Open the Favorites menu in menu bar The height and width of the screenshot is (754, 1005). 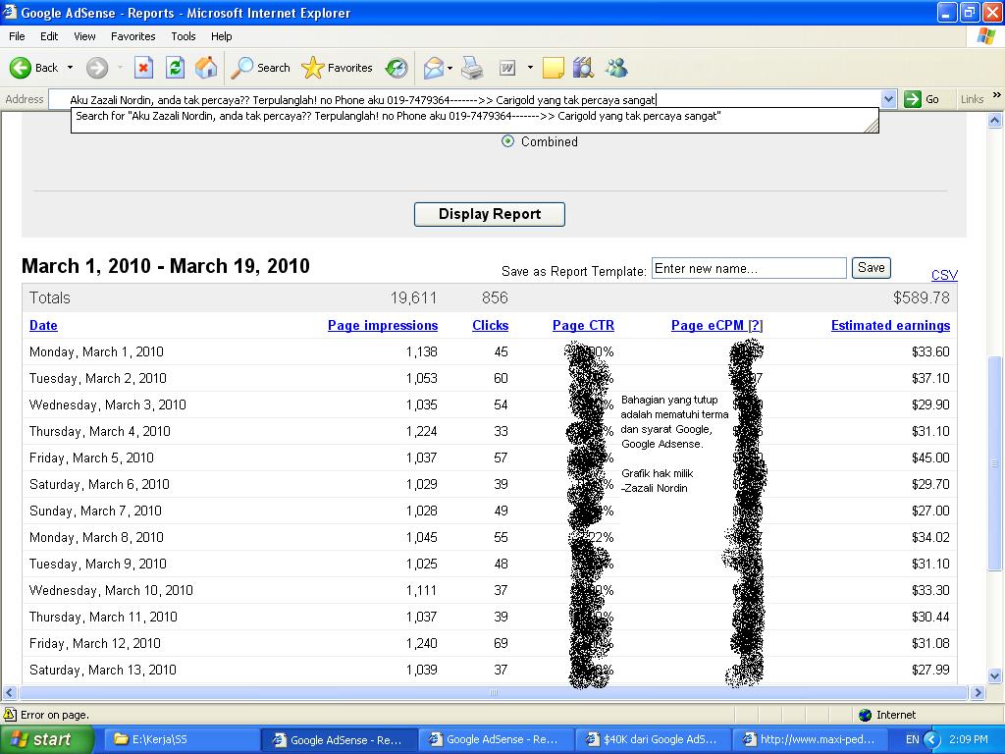(x=132, y=36)
